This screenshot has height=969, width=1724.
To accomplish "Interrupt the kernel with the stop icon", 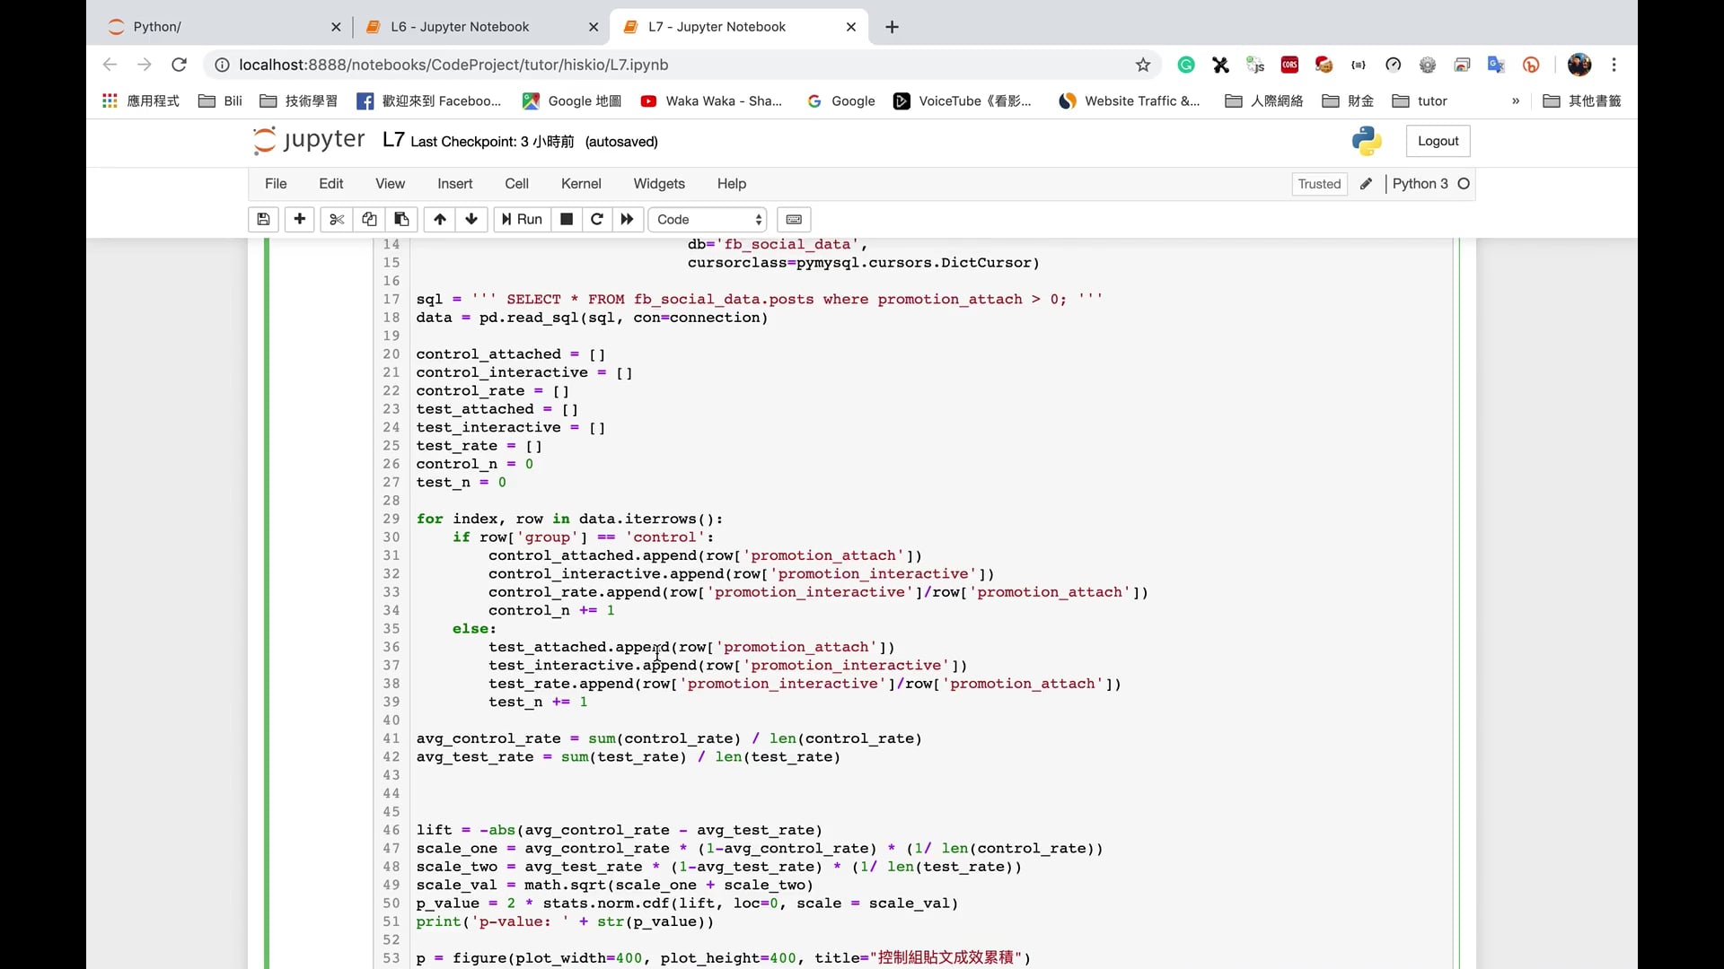I will (567, 219).
